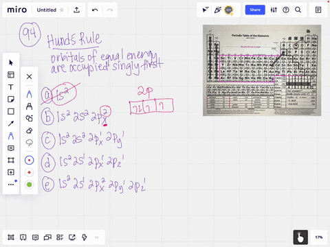Open the user avatar profile
The image size is (330, 247).
click(x=229, y=10)
